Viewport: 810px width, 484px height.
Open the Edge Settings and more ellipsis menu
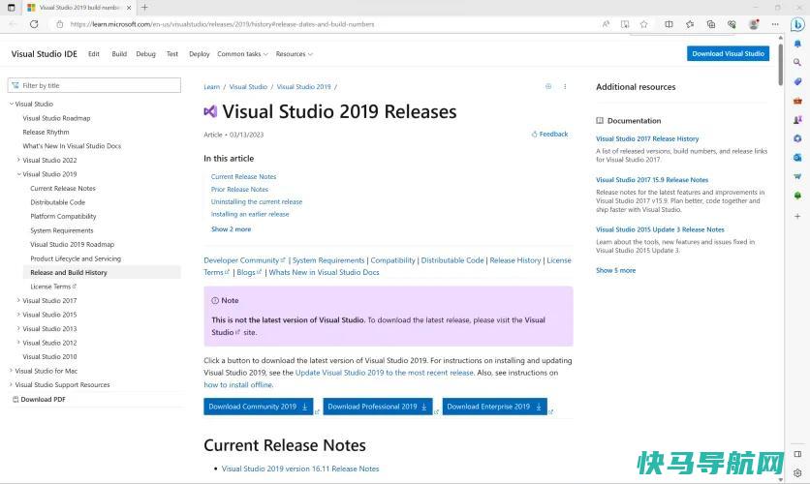[775, 24]
